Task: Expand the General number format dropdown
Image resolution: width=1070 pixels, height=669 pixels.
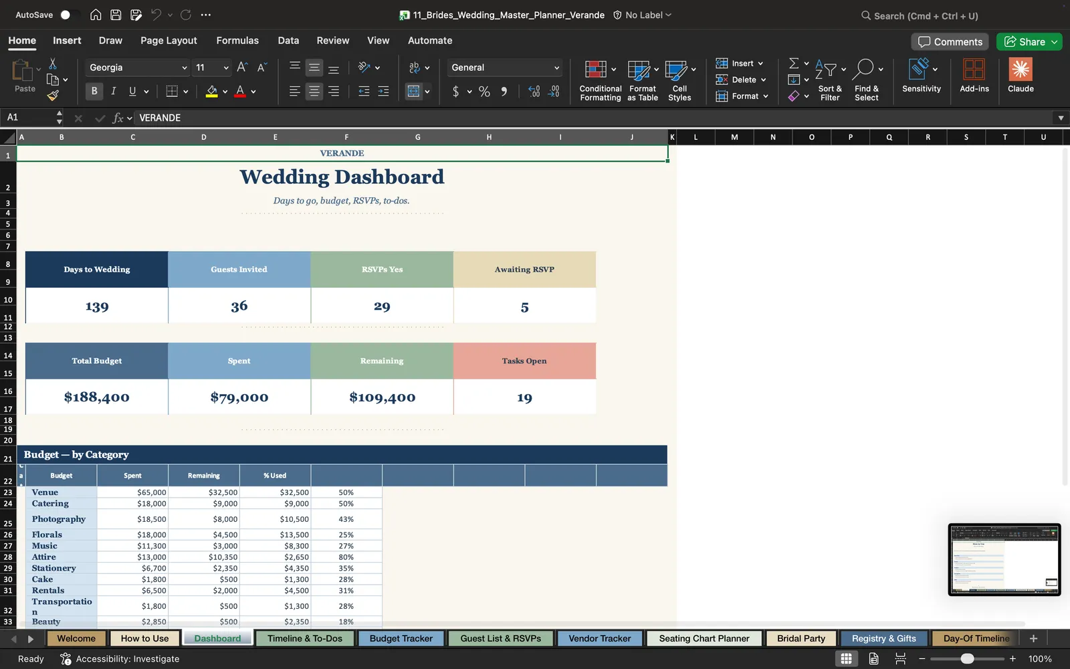Action: coord(505,68)
